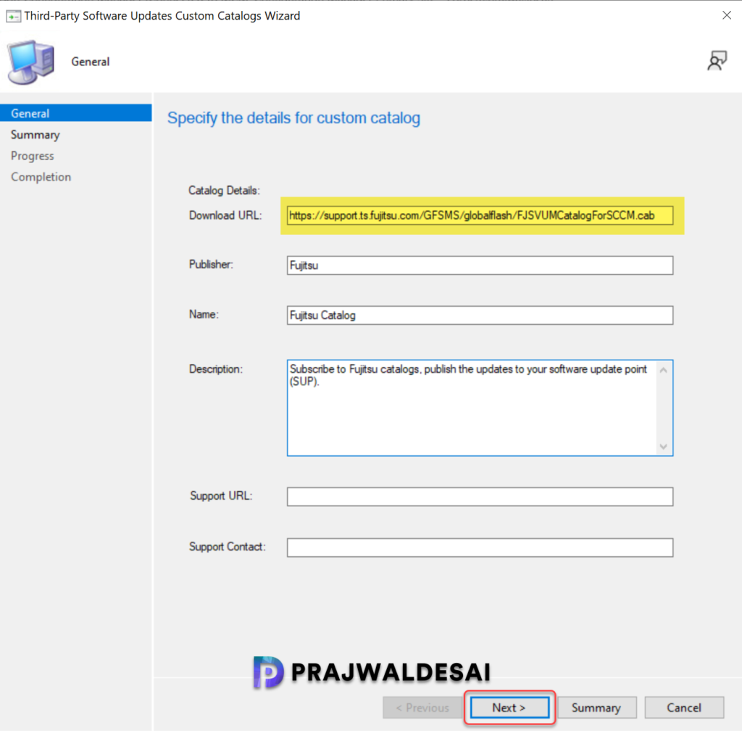The image size is (742, 731).
Task: Click the 'Name:' label
Action: pos(204,314)
